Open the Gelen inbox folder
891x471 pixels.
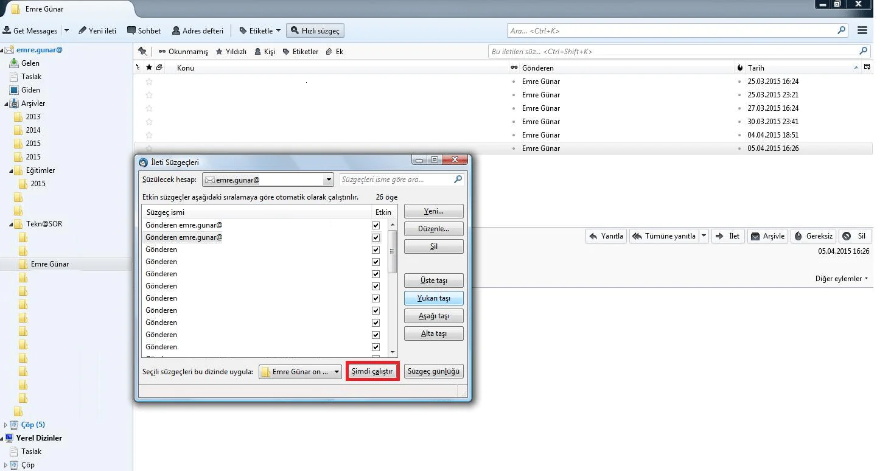[x=30, y=63]
